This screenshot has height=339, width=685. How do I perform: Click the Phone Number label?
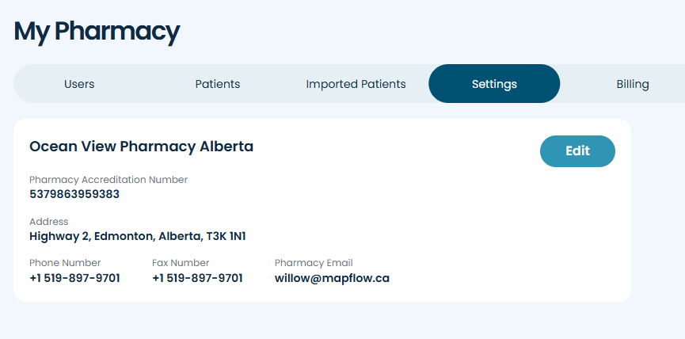(x=65, y=263)
